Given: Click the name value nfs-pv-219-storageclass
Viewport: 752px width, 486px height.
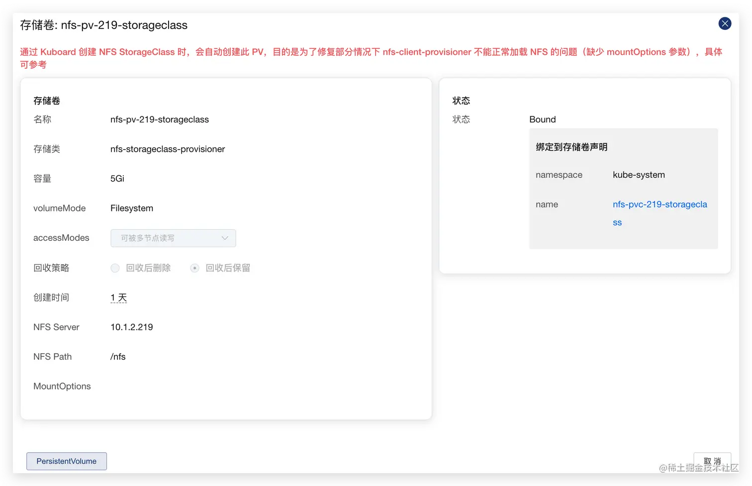Looking at the screenshot, I should [x=160, y=119].
